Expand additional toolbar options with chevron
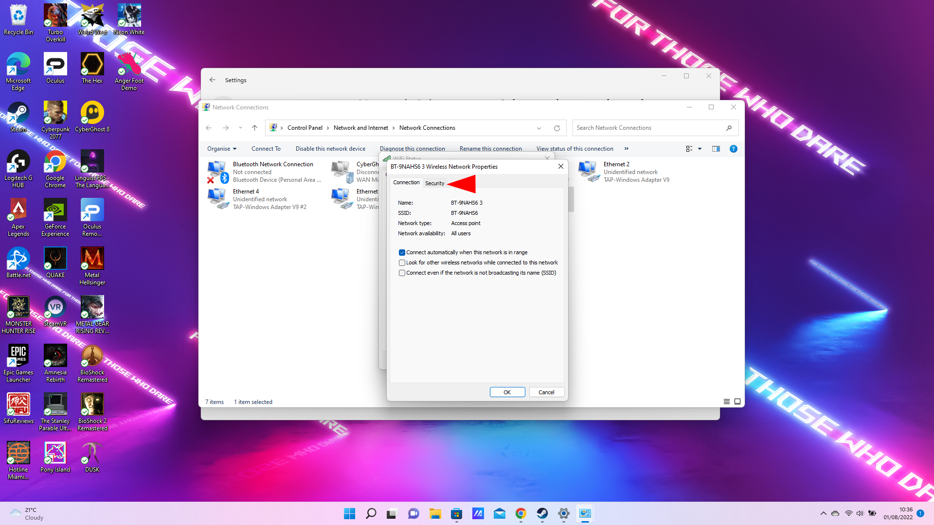The width and height of the screenshot is (934, 525). (626, 148)
